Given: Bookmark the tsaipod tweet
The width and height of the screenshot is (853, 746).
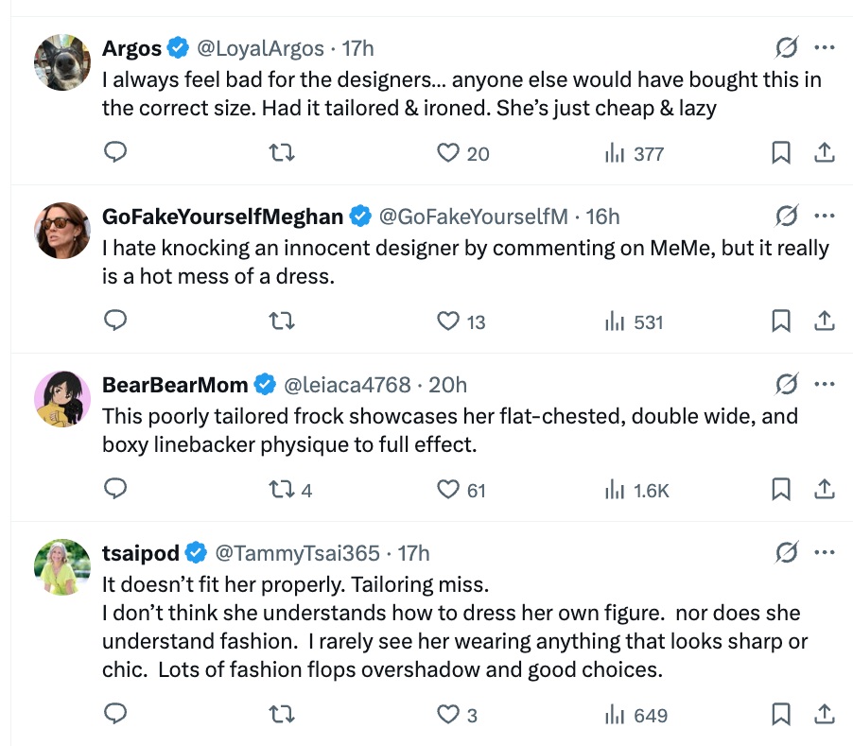Looking at the screenshot, I should [781, 715].
